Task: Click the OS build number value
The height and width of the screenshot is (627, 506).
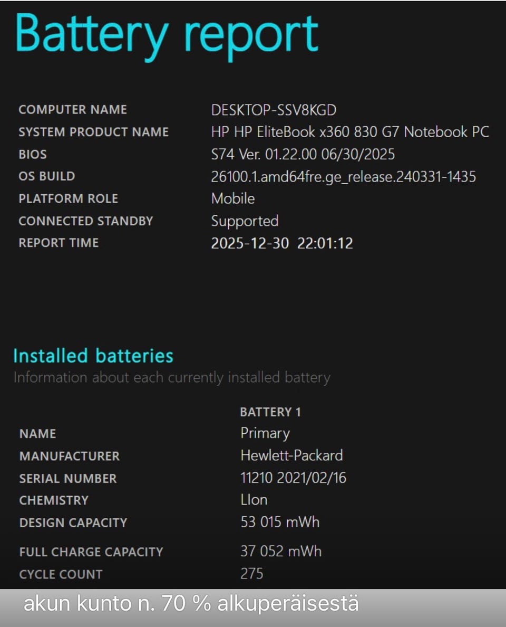Action: [x=343, y=176]
